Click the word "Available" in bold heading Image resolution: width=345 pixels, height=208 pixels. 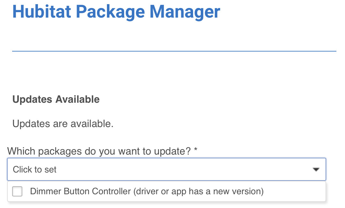point(78,99)
